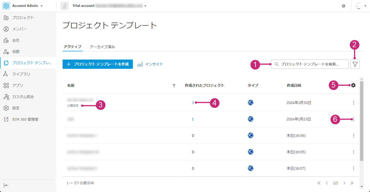This screenshot has height=192, width=370.
Task: Open ライブラリ in the sidebar
Action: point(21,74)
